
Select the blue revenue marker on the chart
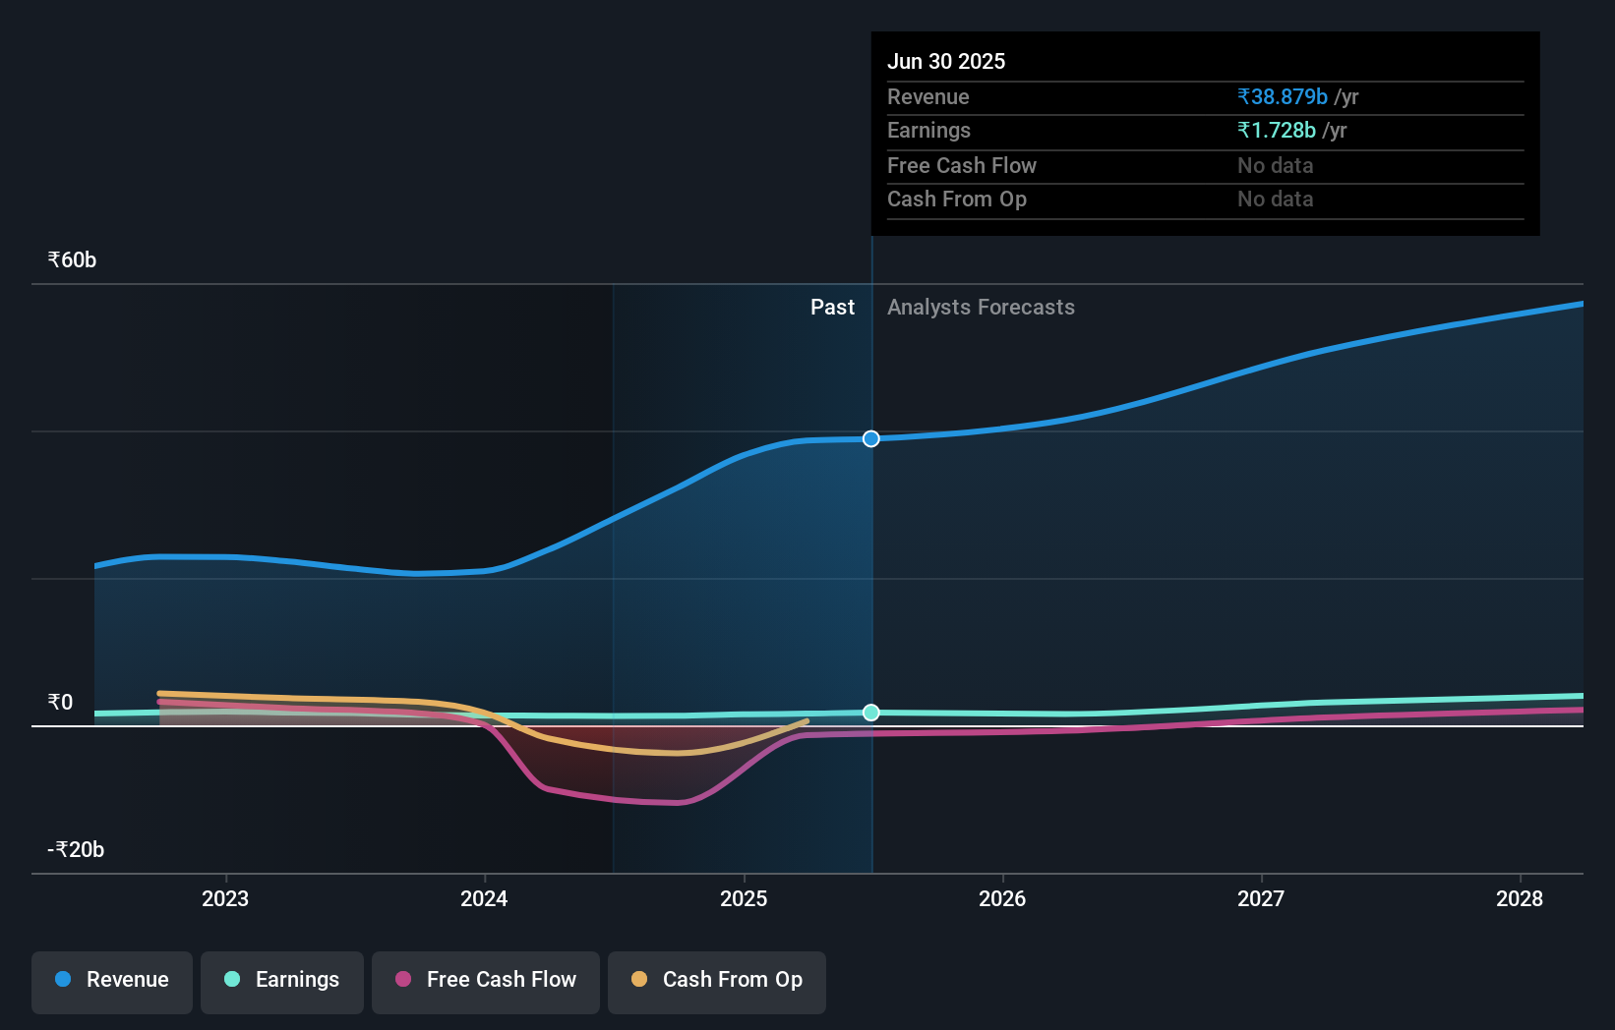pos(870,438)
